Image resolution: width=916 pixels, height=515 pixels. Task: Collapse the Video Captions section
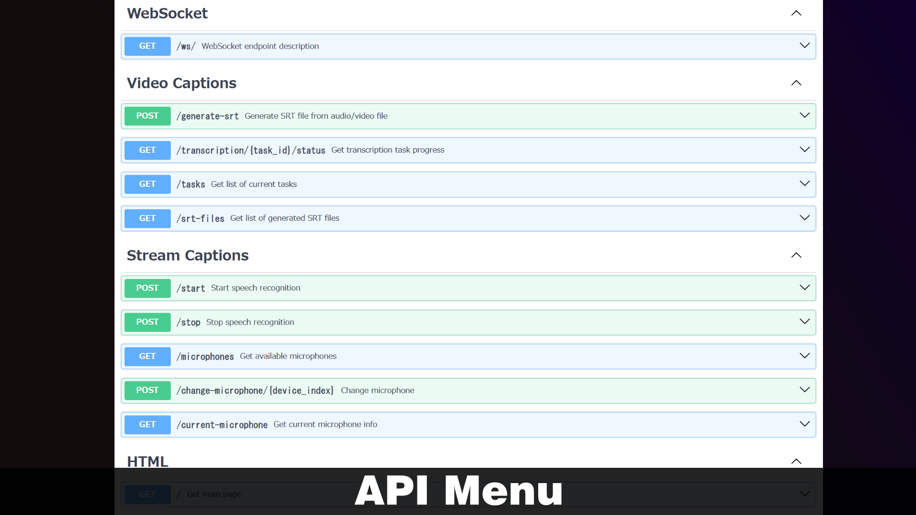coord(796,83)
